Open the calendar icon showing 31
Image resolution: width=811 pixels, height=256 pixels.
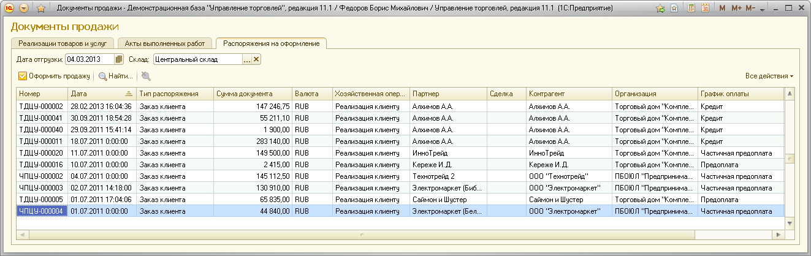706,9
